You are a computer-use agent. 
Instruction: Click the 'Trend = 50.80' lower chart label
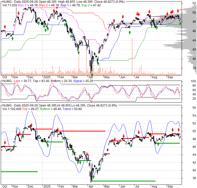coord(72,109)
